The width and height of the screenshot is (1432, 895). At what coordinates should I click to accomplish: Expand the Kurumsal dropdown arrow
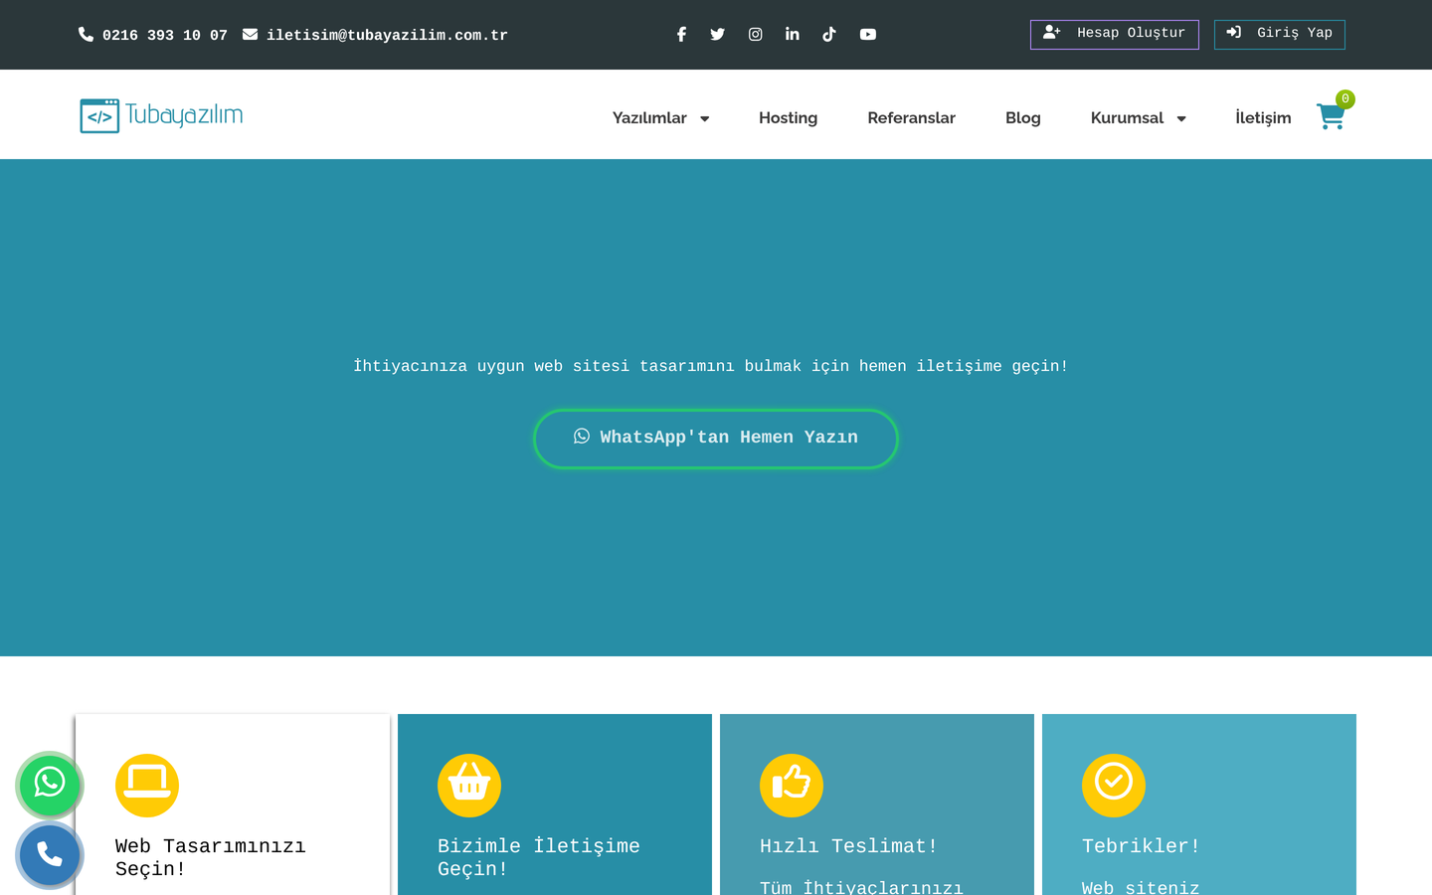pos(1181,118)
